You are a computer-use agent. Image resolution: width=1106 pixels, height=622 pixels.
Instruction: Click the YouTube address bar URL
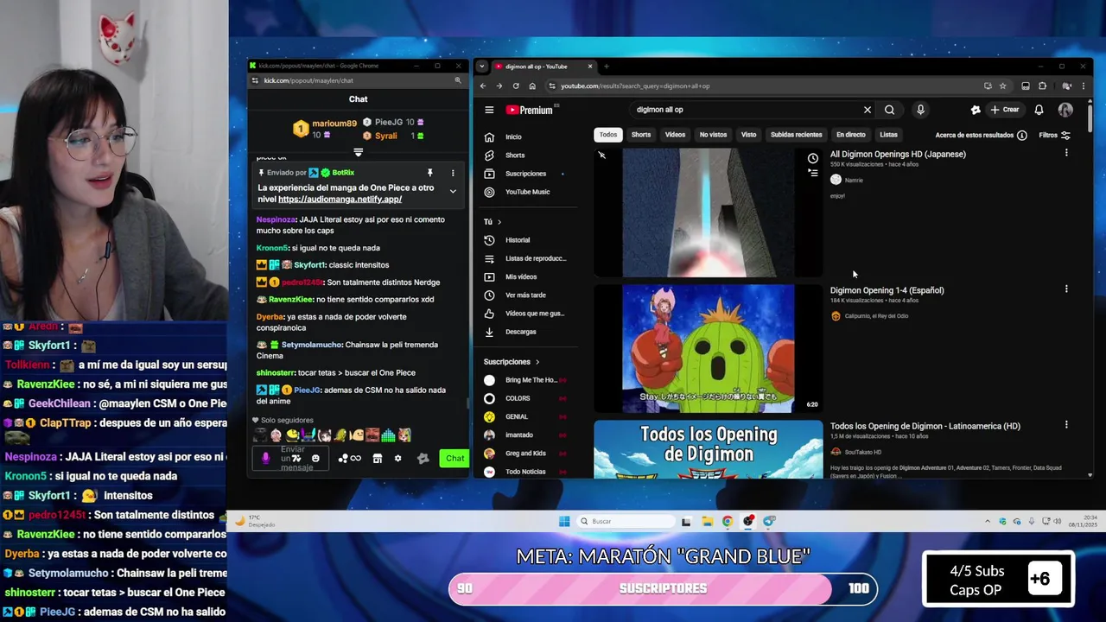(635, 86)
